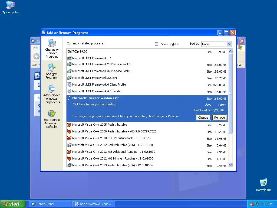Screen dimensions: 277x208
Task: Click the program list scrollbar thumb
Action: click(230, 93)
